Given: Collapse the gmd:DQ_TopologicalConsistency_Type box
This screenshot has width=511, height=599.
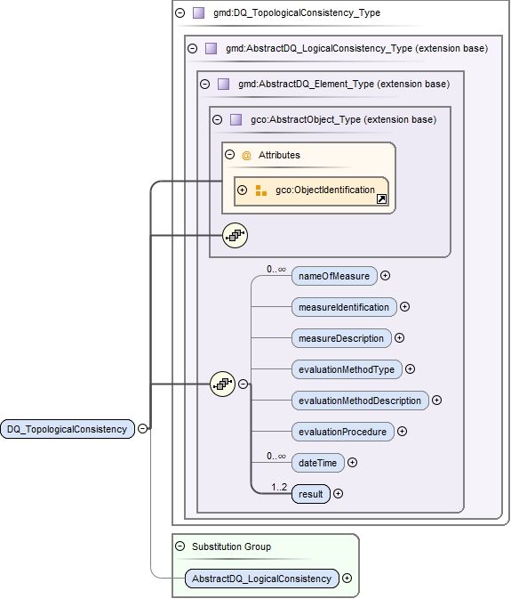Looking at the screenshot, I should (x=180, y=12).
